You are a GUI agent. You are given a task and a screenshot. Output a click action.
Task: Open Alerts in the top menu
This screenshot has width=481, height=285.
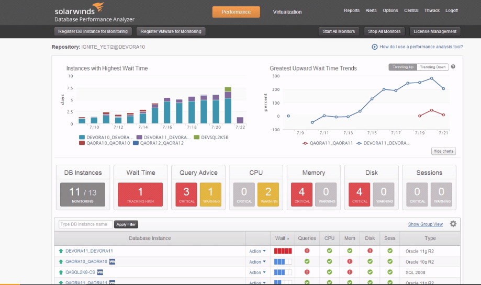point(371,10)
